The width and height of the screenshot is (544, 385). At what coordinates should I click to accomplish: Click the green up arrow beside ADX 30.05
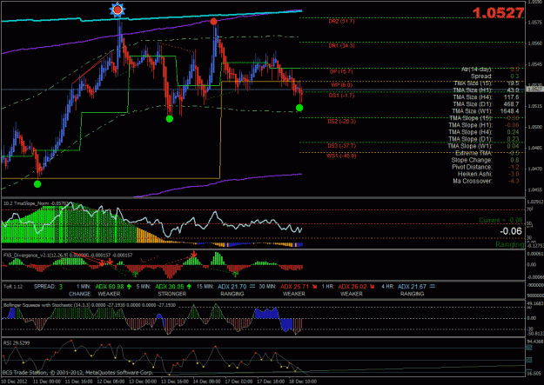[189, 287]
